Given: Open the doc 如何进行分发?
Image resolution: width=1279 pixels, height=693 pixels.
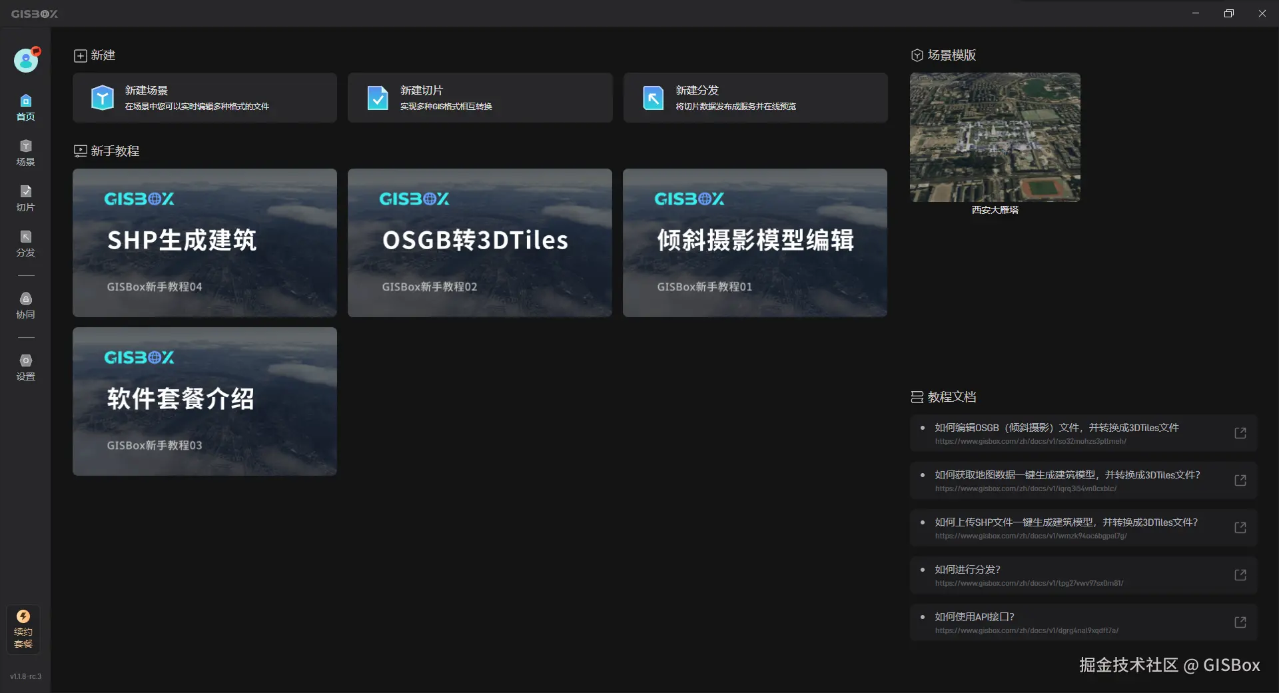Looking at the screenshot, I should point(1084,575).
